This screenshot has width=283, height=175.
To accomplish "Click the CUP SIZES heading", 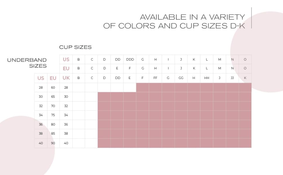I will (76, 47).
